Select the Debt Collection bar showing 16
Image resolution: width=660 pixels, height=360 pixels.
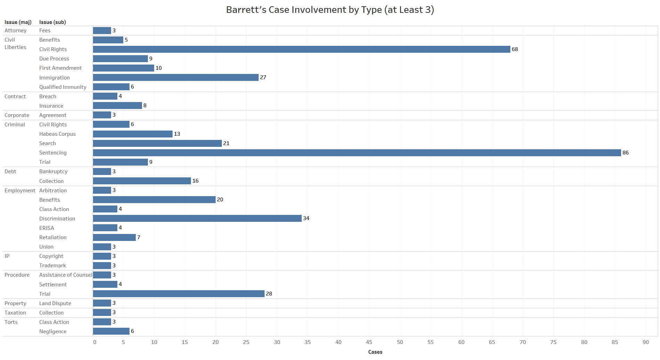pos(142,181)
